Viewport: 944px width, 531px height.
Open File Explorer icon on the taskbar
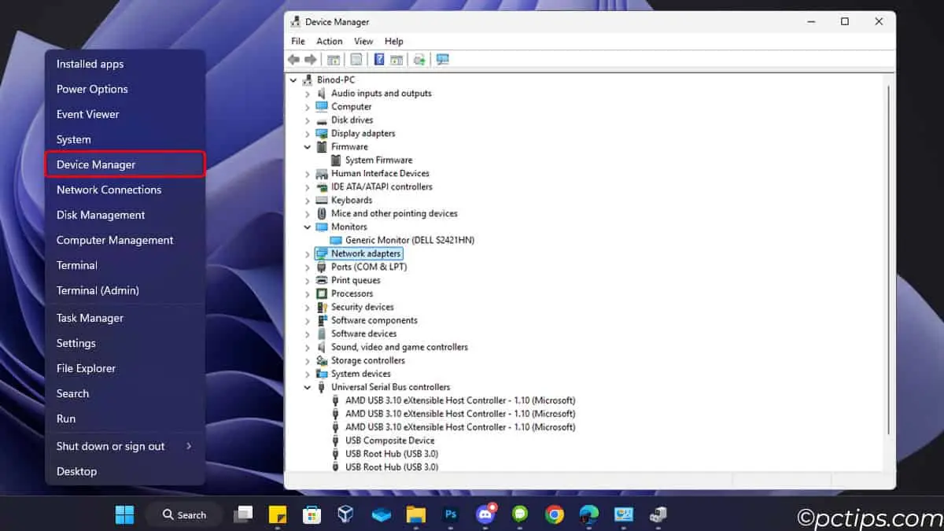416,514
